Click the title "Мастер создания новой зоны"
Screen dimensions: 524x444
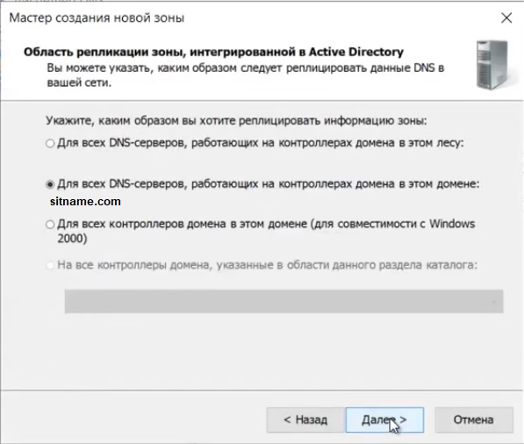coord(97,18)
